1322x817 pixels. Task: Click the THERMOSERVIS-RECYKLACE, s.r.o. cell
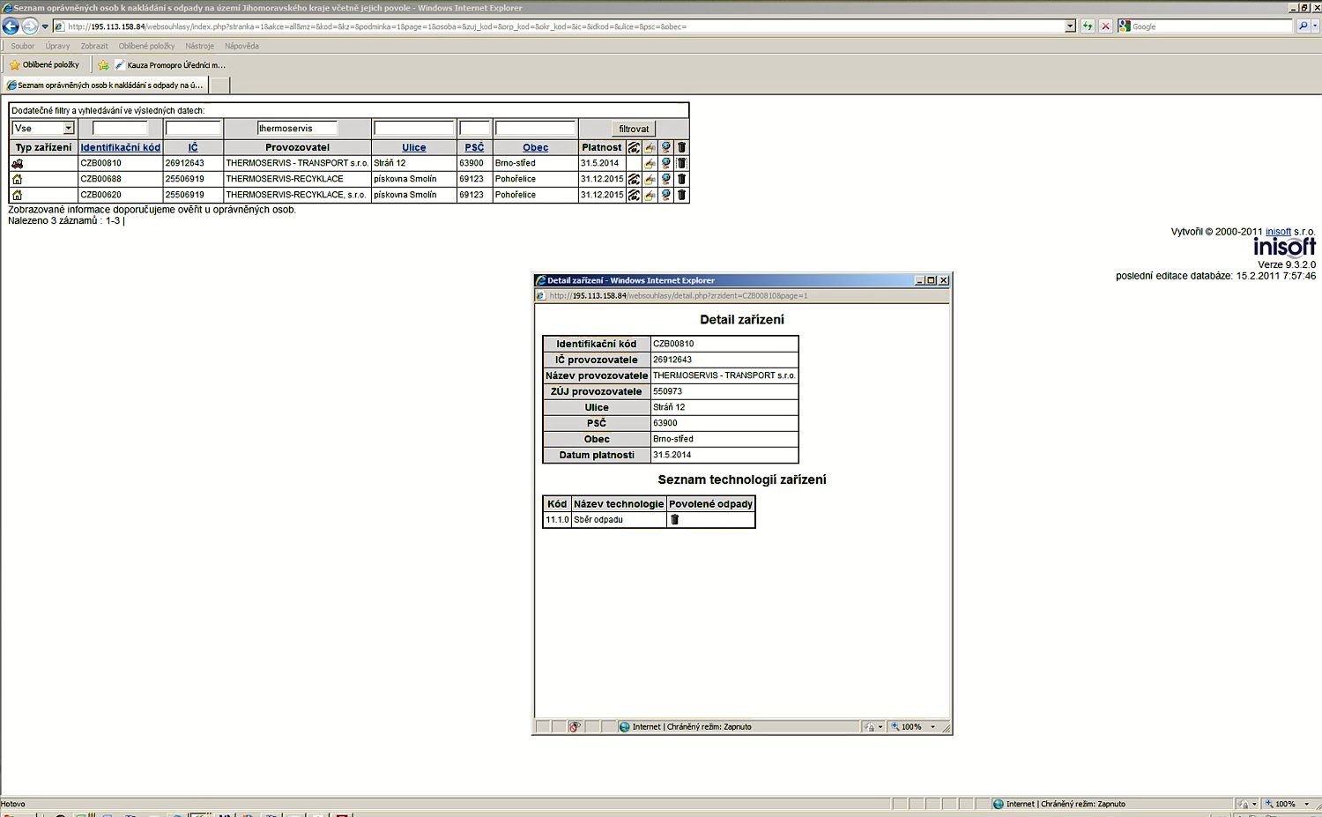coord(297,195)
